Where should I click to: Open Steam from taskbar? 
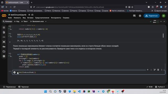click(x=60, y=91)
